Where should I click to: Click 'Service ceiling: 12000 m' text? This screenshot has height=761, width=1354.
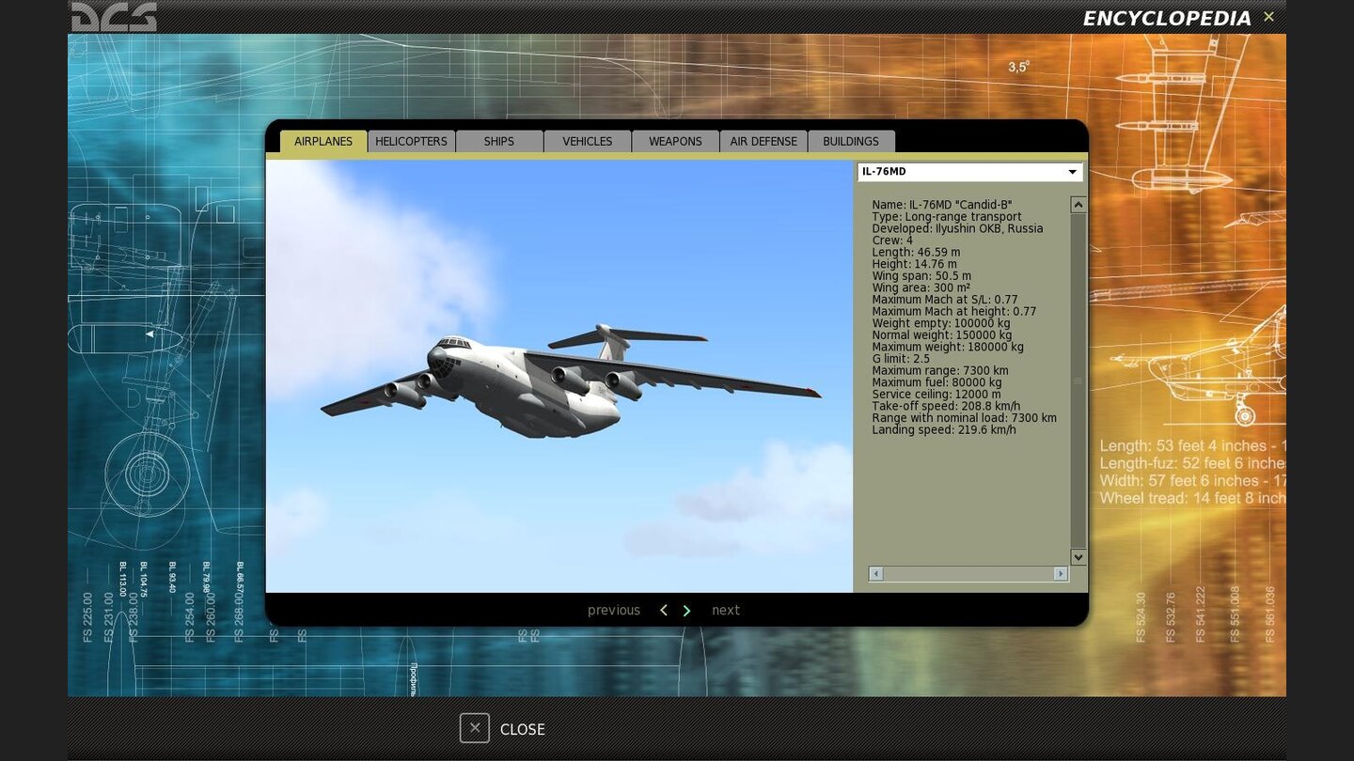937,395
